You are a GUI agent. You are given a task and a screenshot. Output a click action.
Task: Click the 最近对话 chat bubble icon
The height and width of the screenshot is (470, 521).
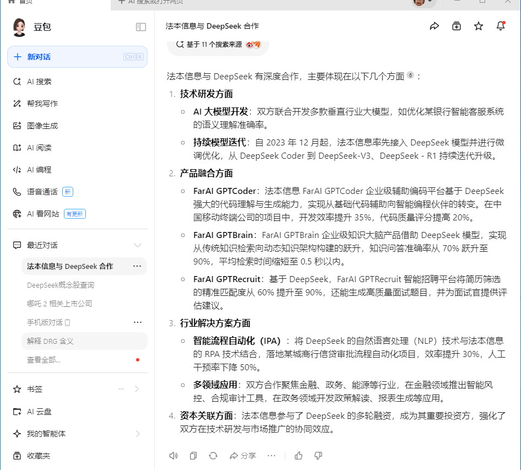tap(17, 245)
